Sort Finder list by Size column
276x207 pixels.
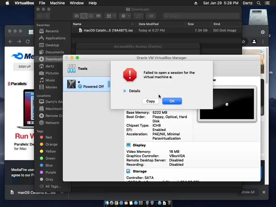tap(198, 24)
